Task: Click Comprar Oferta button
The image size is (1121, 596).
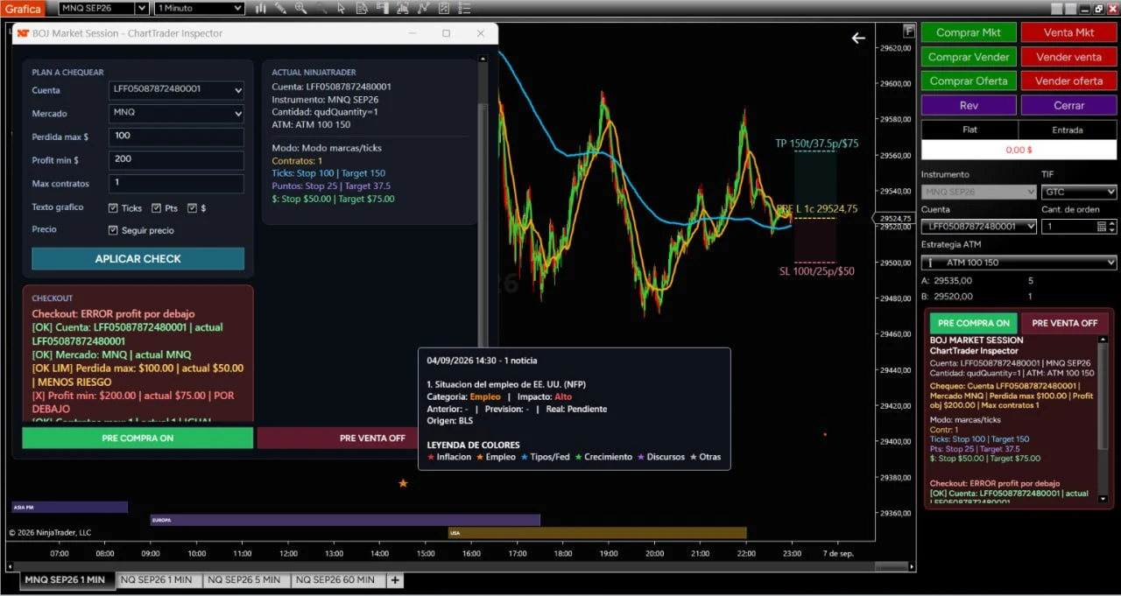Action: click(x=969, y=81)
